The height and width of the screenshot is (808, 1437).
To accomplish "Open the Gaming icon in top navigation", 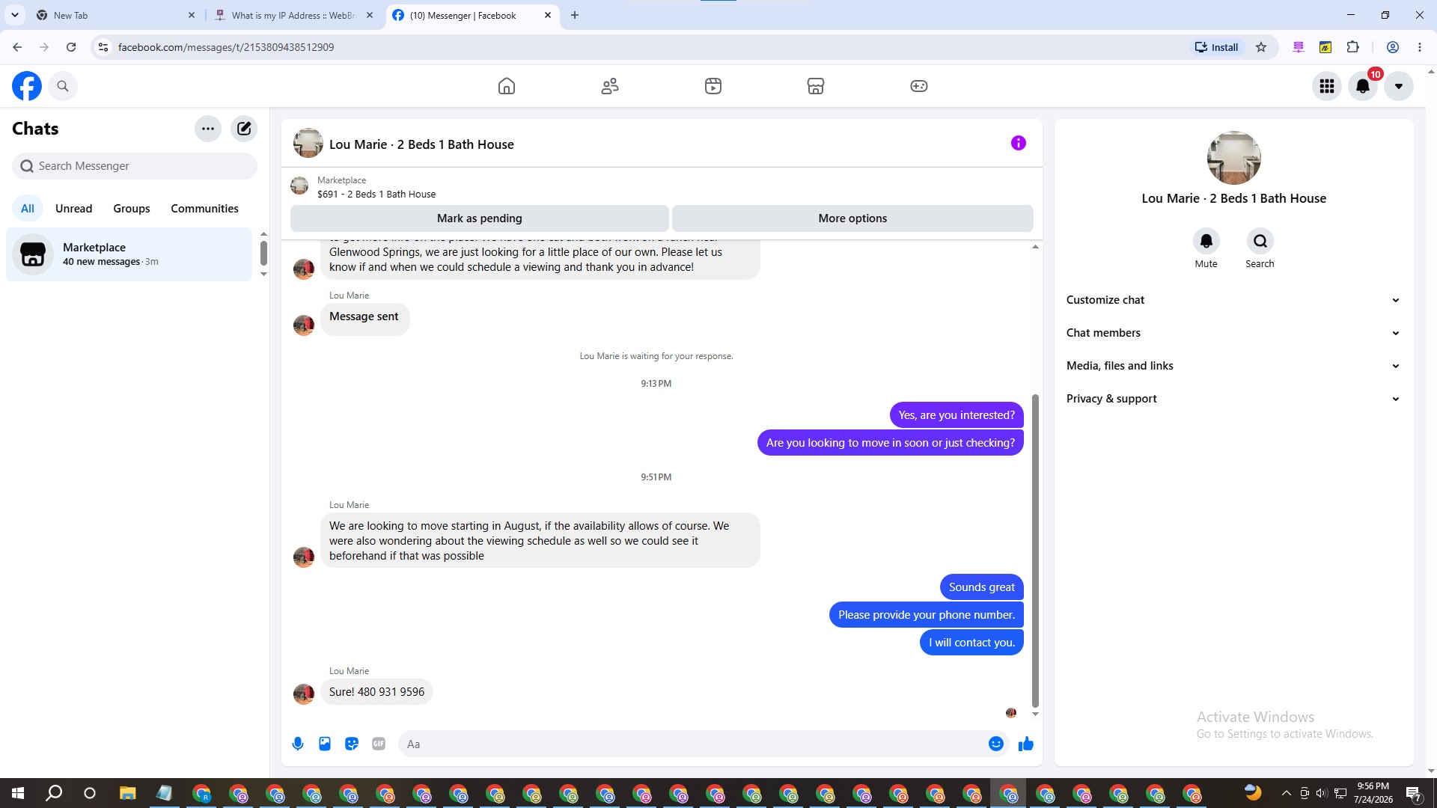I will 919,86.
